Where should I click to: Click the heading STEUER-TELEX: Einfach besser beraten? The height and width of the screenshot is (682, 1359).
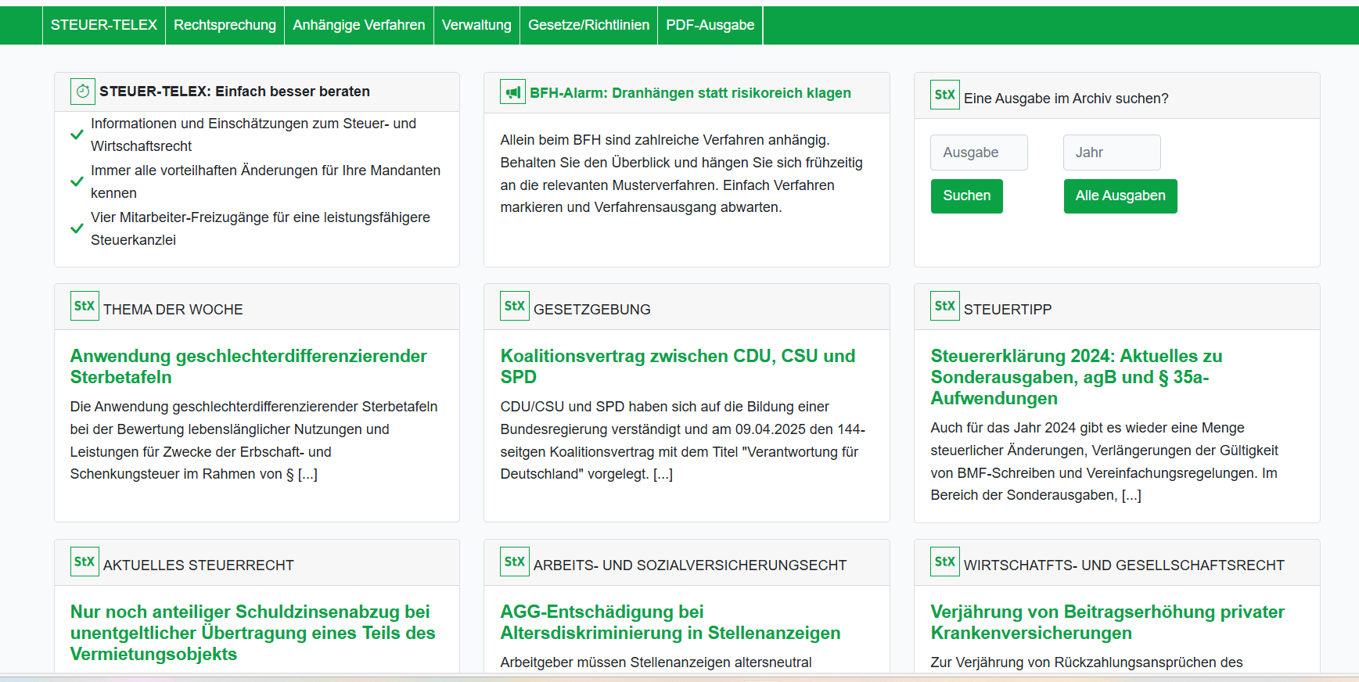tap(235, 92)
